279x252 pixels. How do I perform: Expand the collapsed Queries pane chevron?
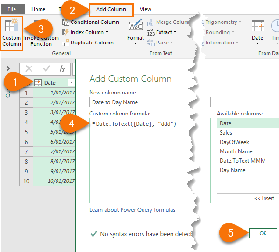(8, 68)
